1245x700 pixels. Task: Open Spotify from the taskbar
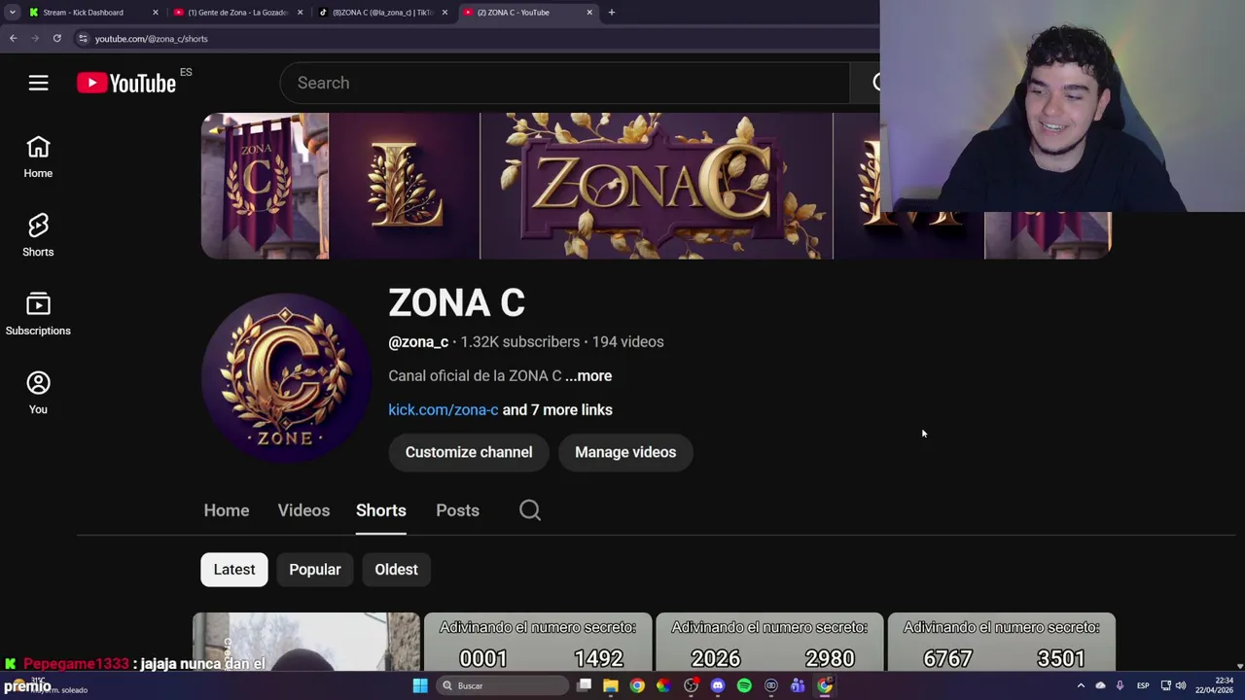[x=744, y=685]
